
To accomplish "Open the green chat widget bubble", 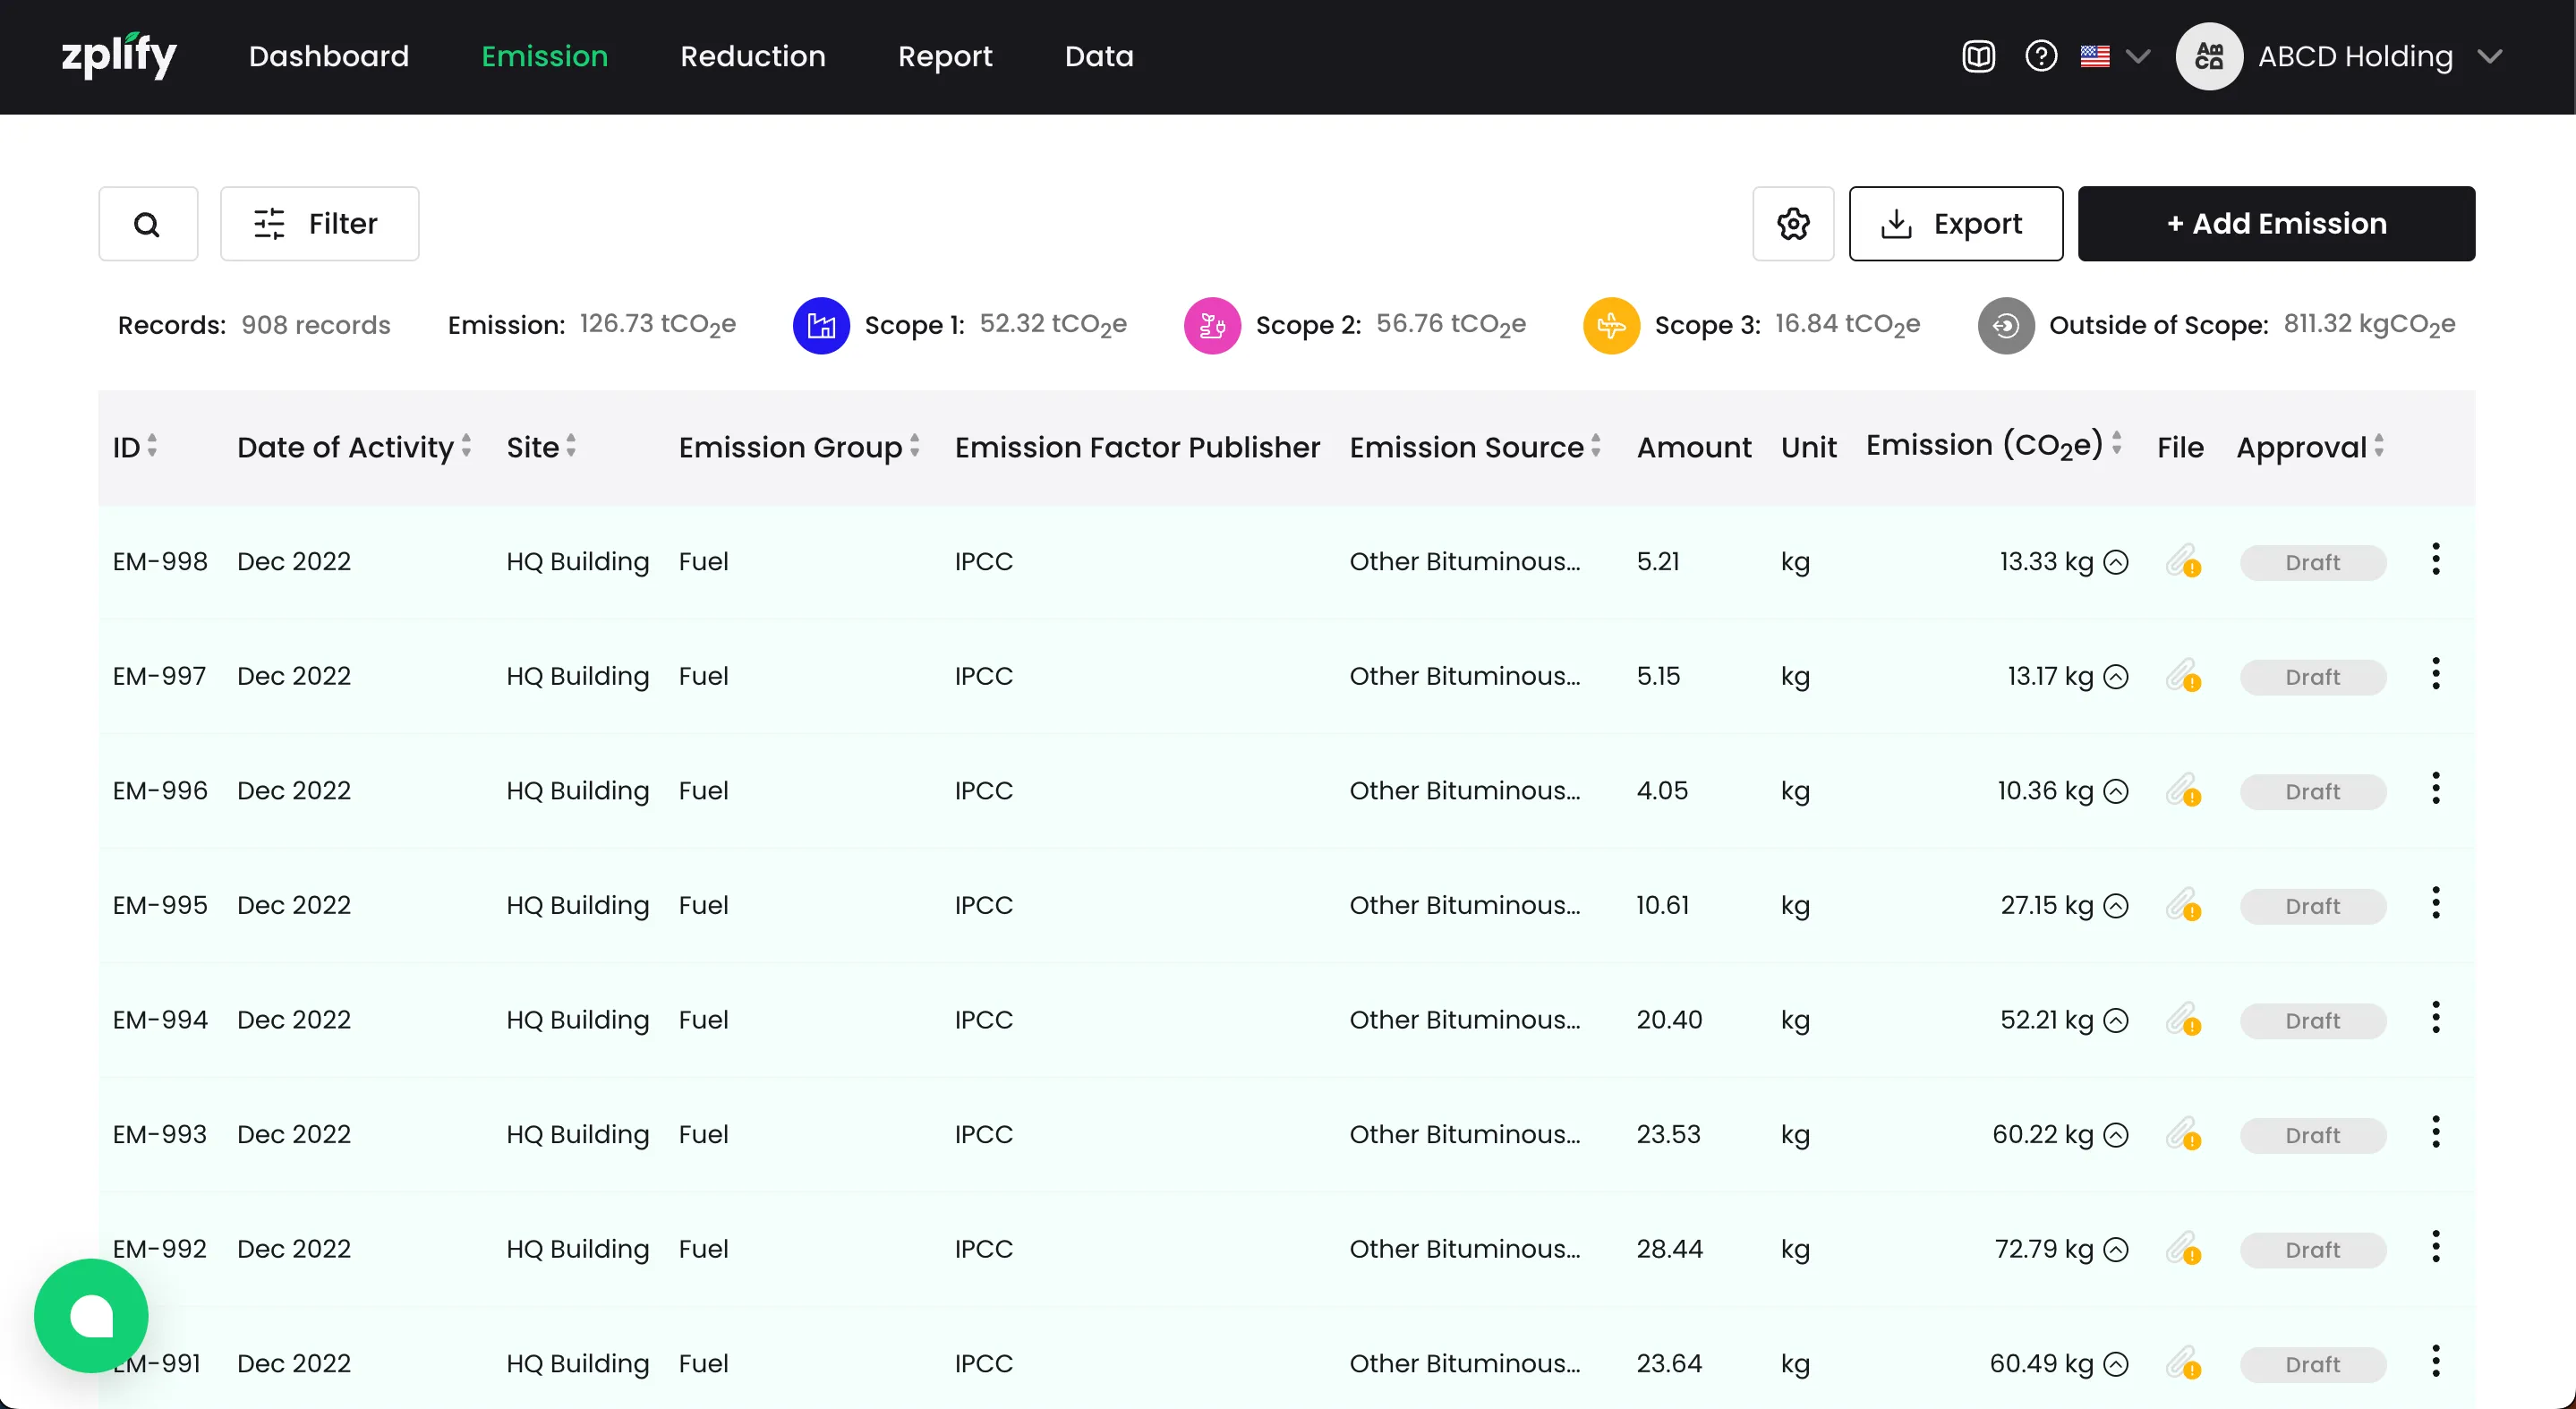I will [91, 1315].
